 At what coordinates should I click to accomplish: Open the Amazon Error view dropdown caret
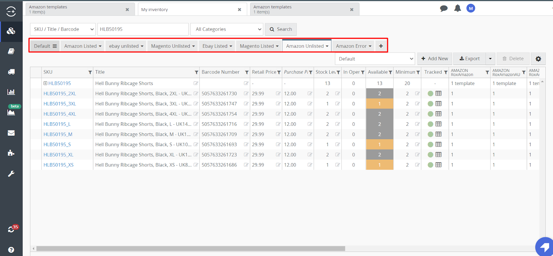tap(370, 46)
